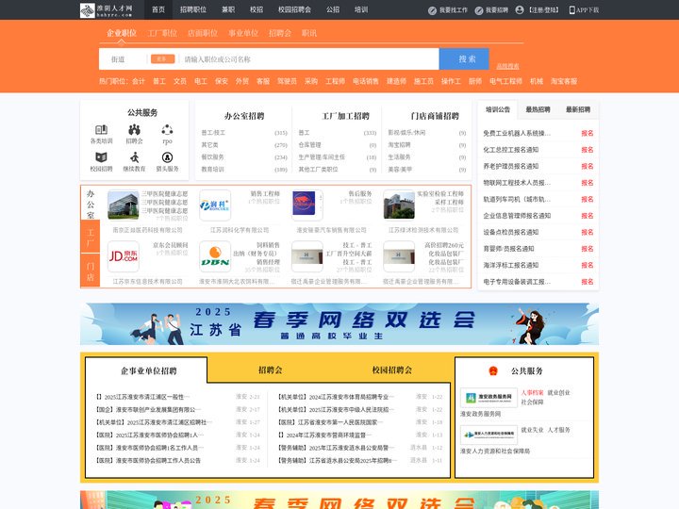
Task: Open the 校园招聘会 nav item
Action: click(x=294, y=9)
